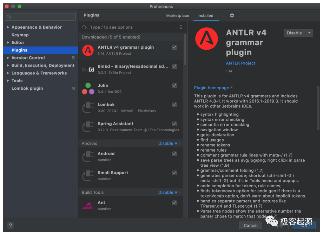The width and height of the screenshot is (323, 236).
Task: Expand Build, Execution, Deployment node
Action: [8, 65]
